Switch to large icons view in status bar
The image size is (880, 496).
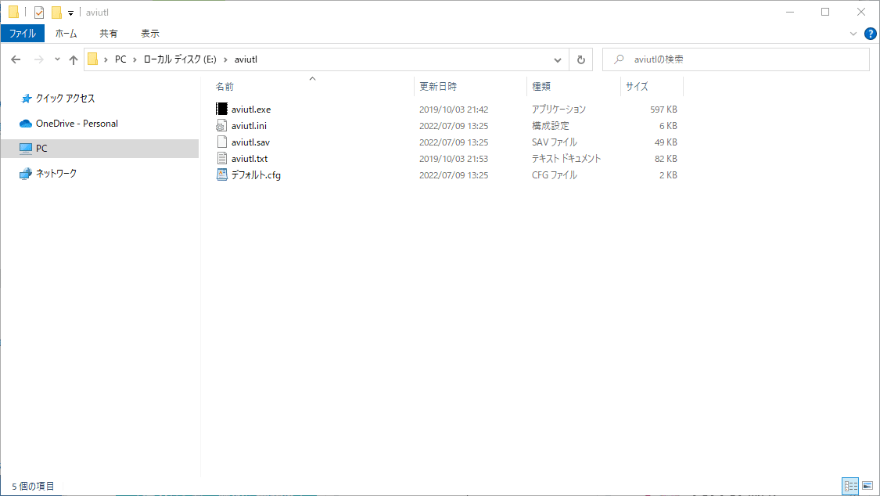pos(867,486)
